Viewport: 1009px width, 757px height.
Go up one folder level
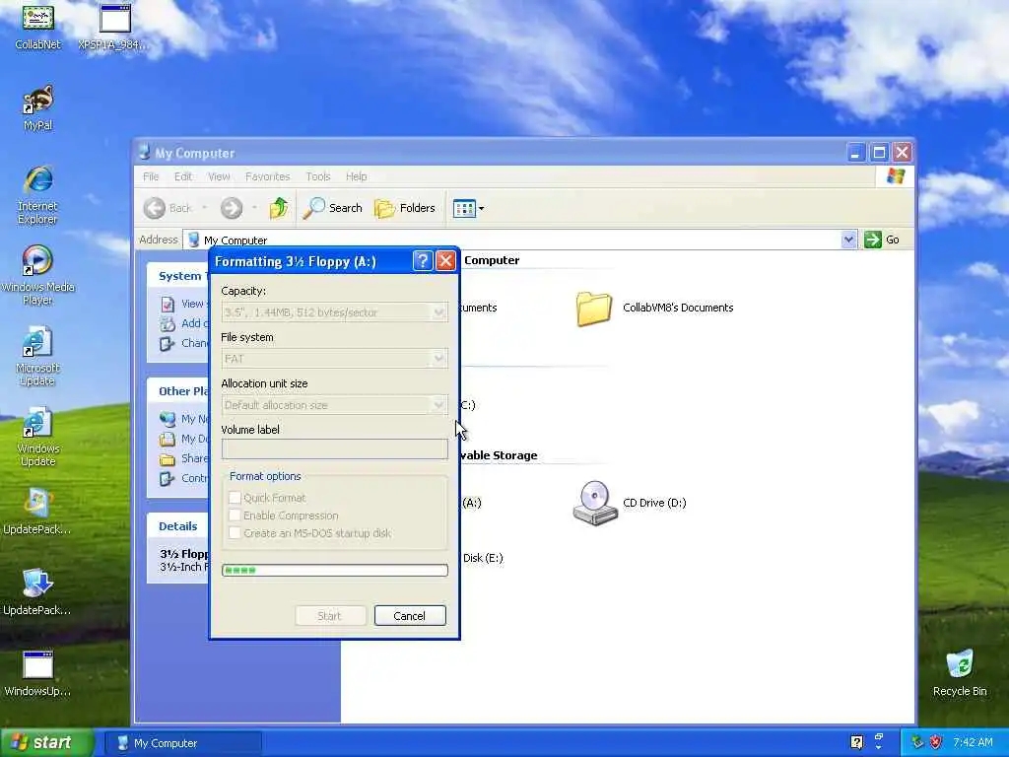[x=279, y=208]
